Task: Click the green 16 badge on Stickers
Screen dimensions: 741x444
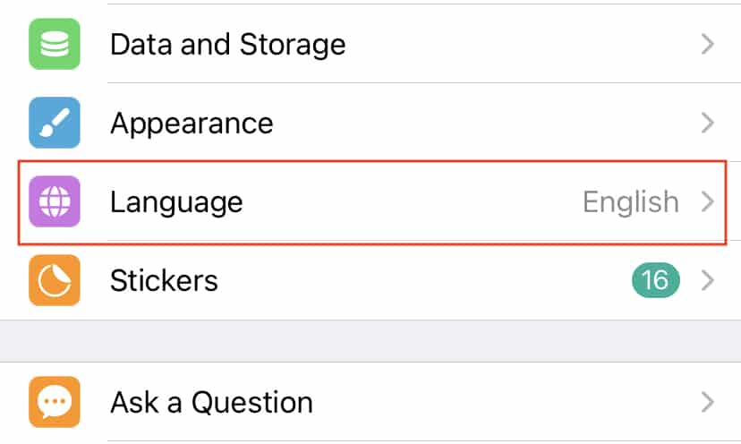Action: [x=655, y=280]
